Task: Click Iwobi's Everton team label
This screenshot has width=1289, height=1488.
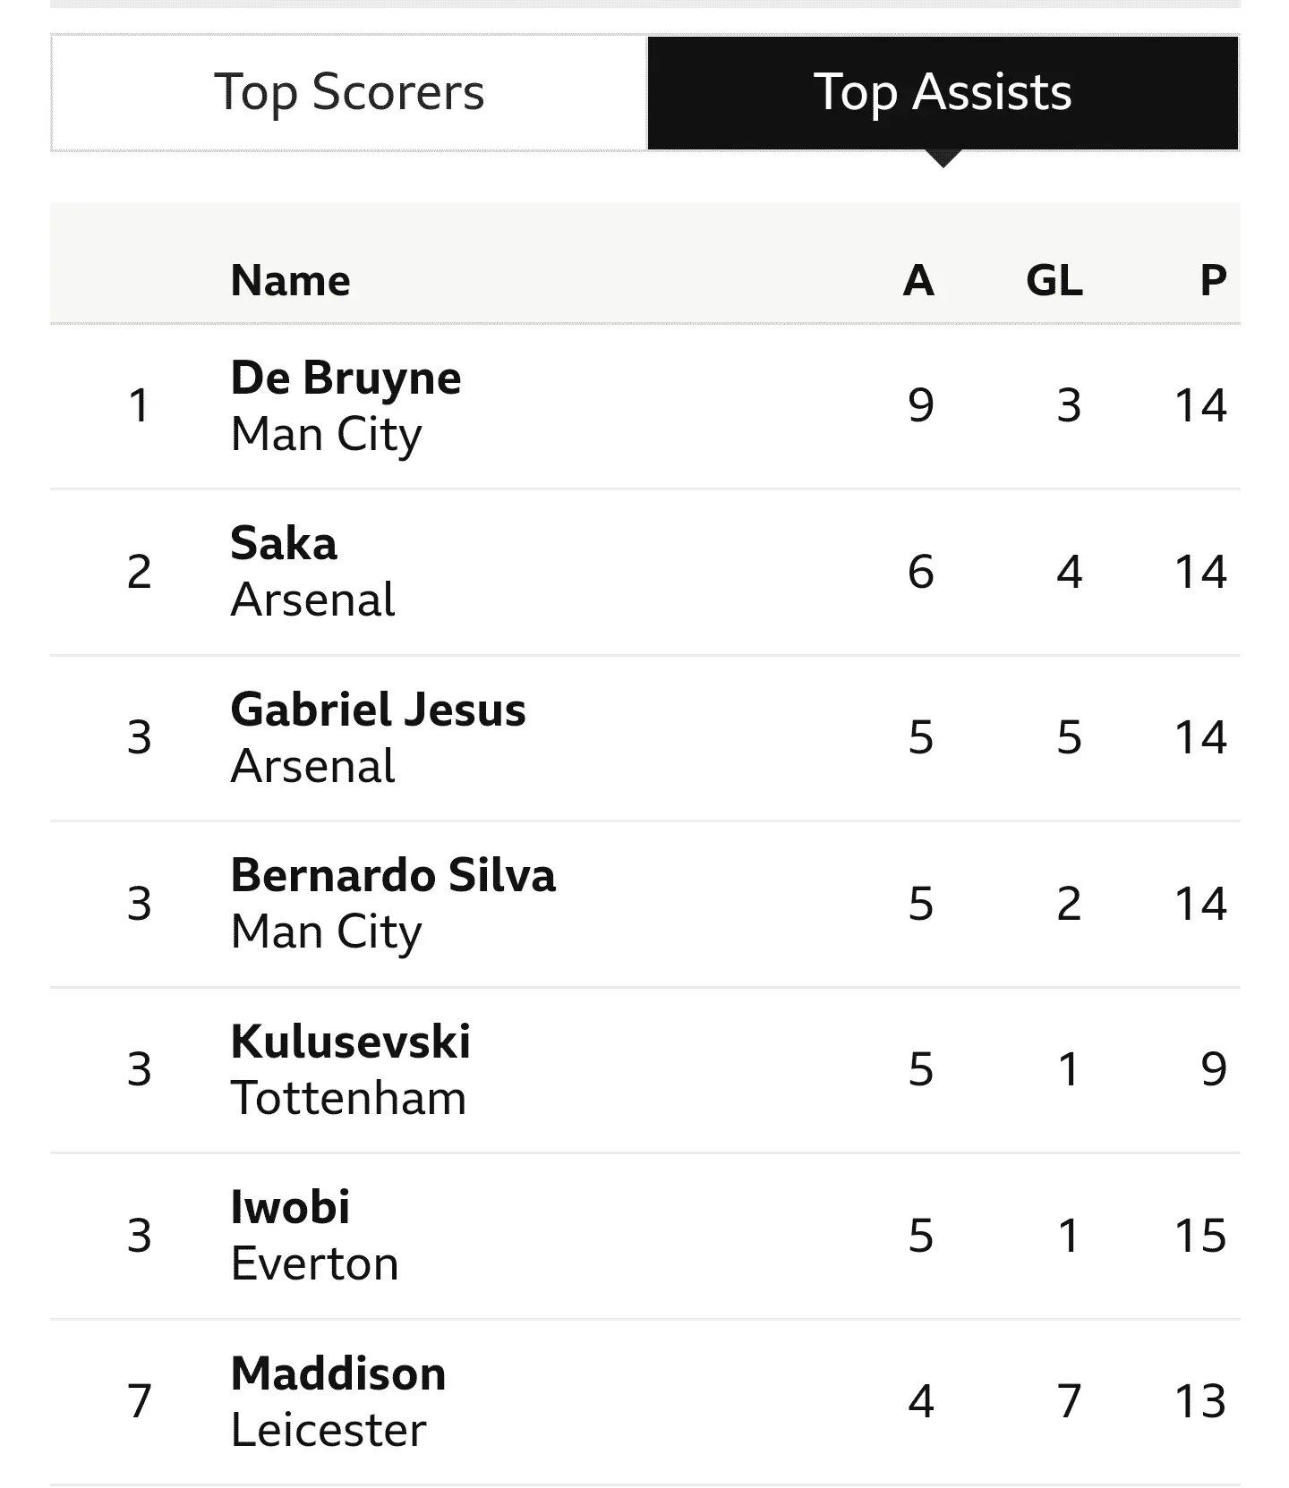Action: click(x=314, y=1264)
